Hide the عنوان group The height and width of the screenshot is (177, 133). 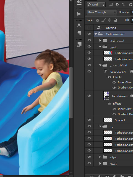tap(89, 157)
